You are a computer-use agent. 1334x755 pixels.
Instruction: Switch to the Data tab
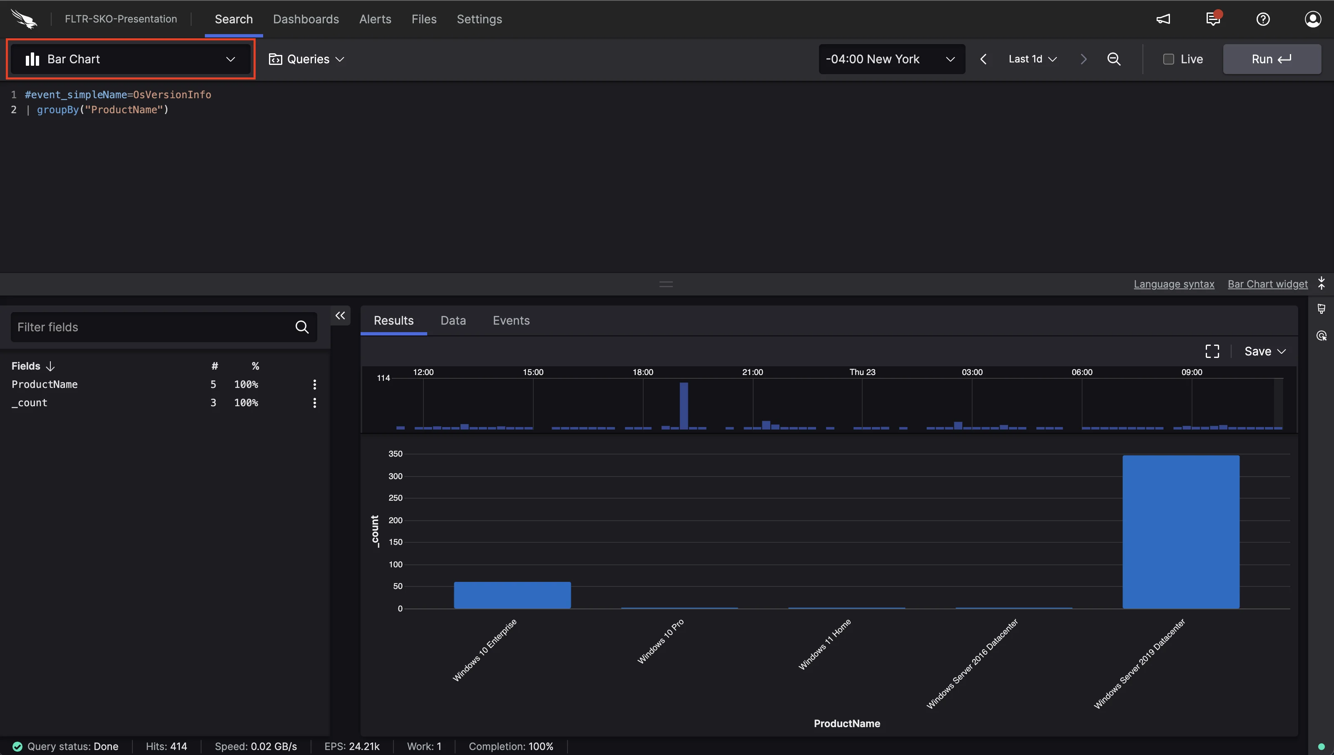453,320
